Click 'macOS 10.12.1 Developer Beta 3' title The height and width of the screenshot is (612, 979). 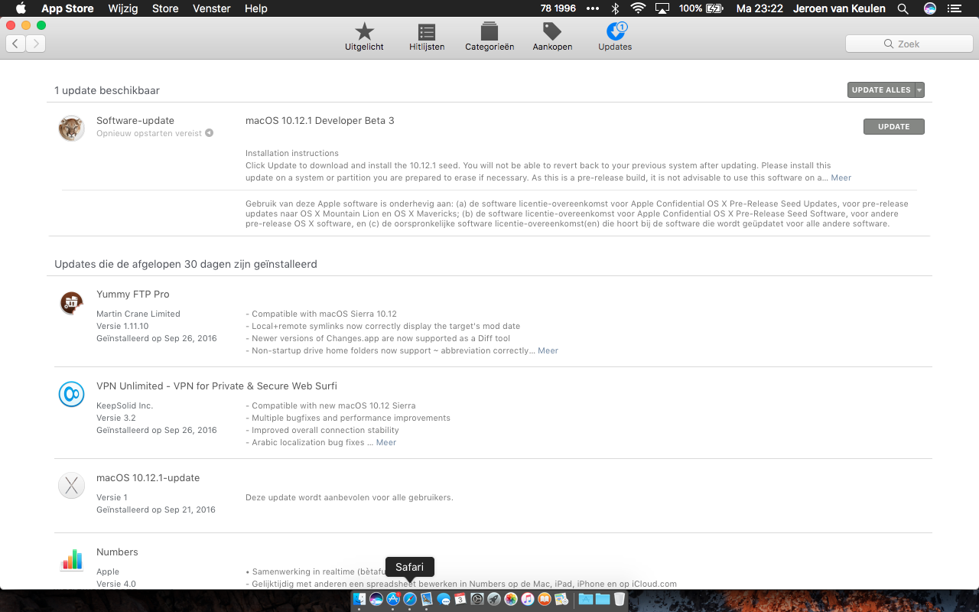(320, 121)
